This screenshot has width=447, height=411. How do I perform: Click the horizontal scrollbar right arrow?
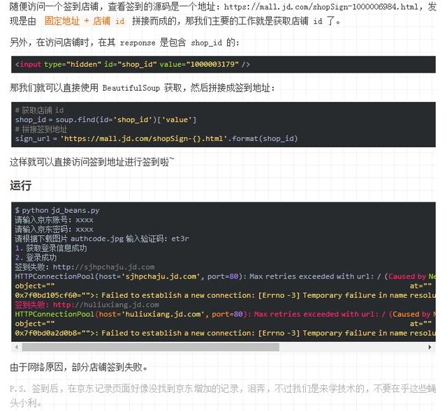(x=430, y=348)
